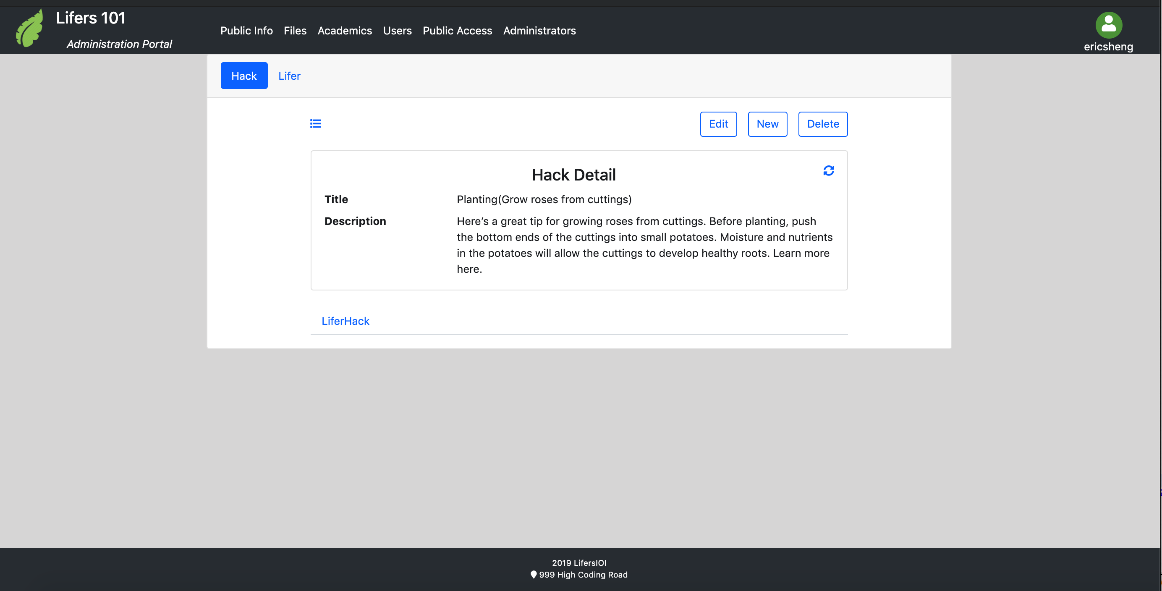Click the Lifers 101 site title
Viewport: 1162px width, 591px height.
91,18
